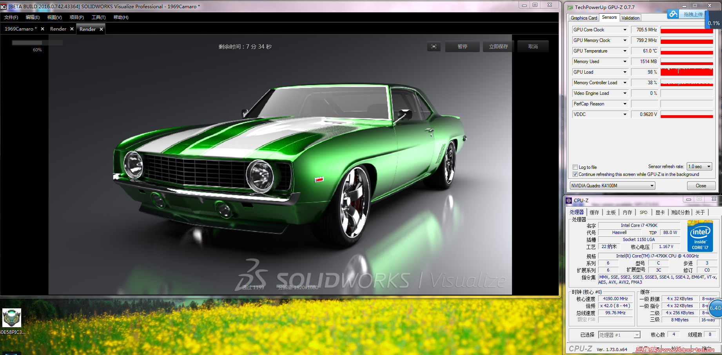
Task: Select the 0E58PIC3... desktop icon
Action: click(12, 321)
